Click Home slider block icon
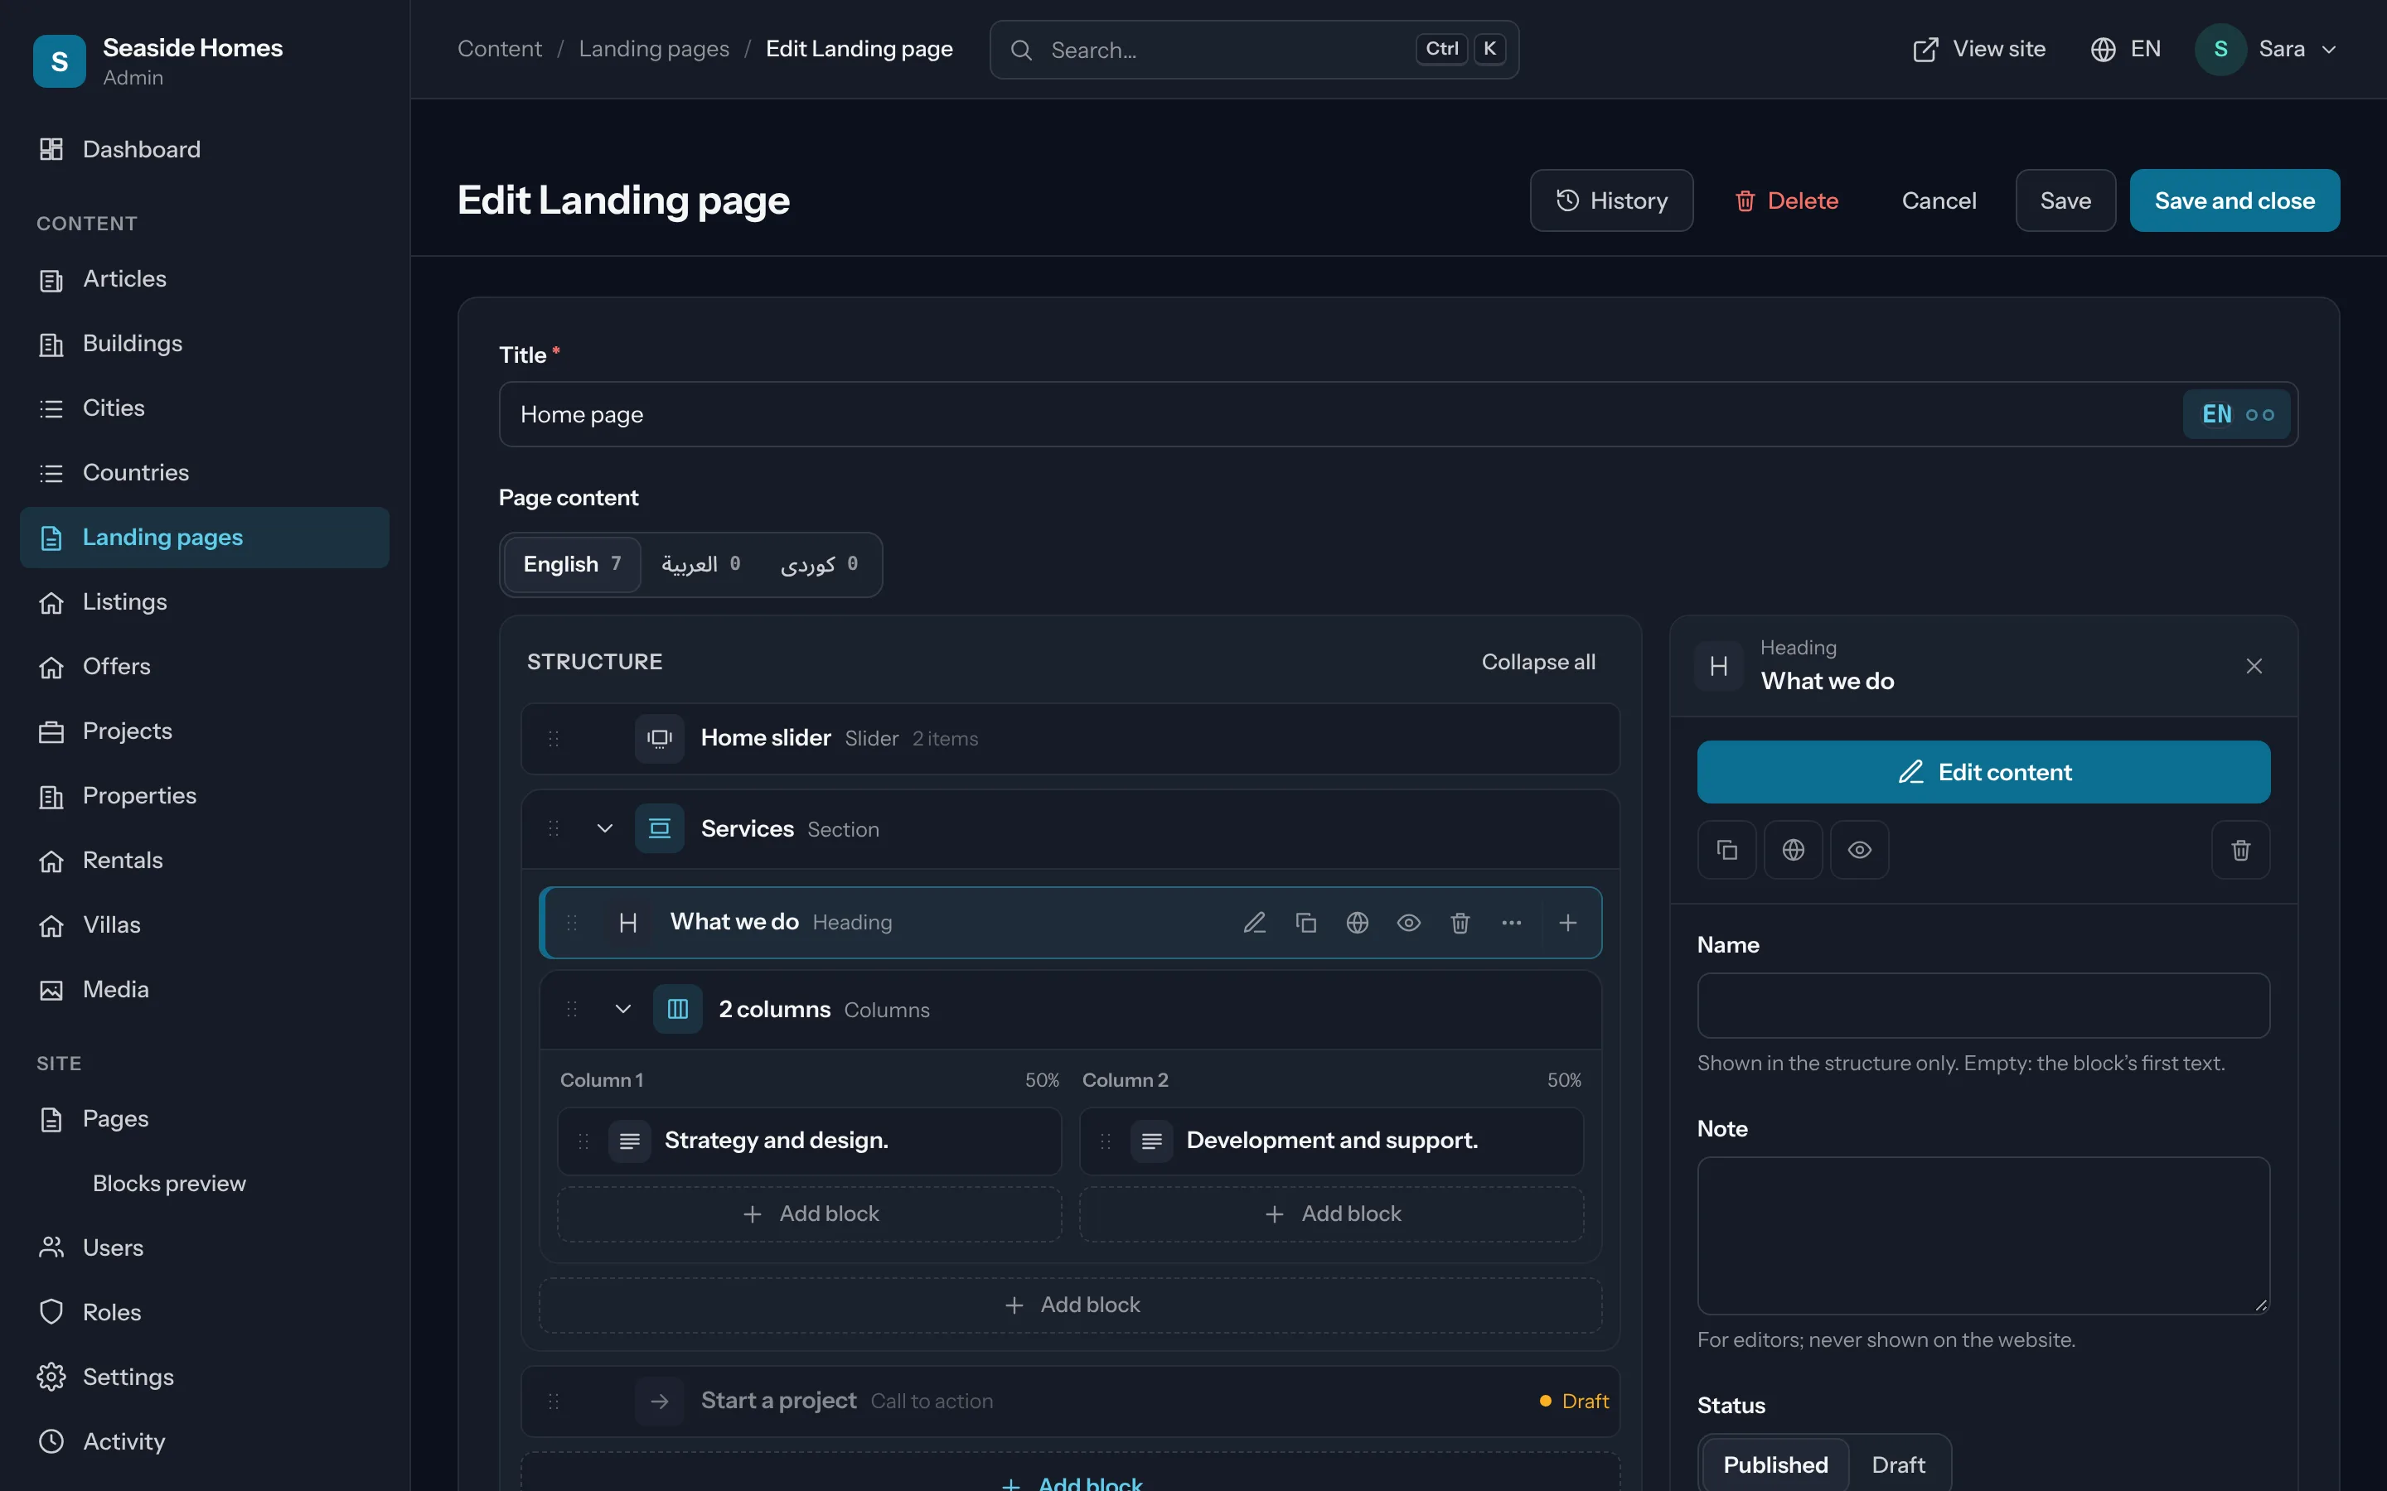The image size is (2387, 1491). (x=659, y=737)
